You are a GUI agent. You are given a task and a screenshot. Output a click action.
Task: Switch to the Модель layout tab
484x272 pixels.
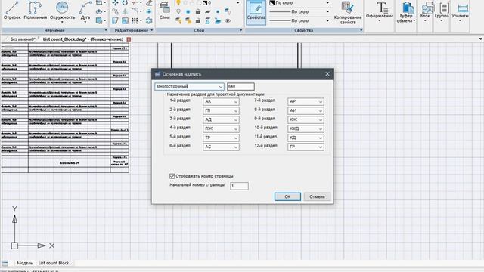tap(24, 263)
